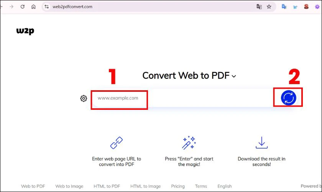Go to browser home page
The image size is (322, 192).
[x=34, y=7]
